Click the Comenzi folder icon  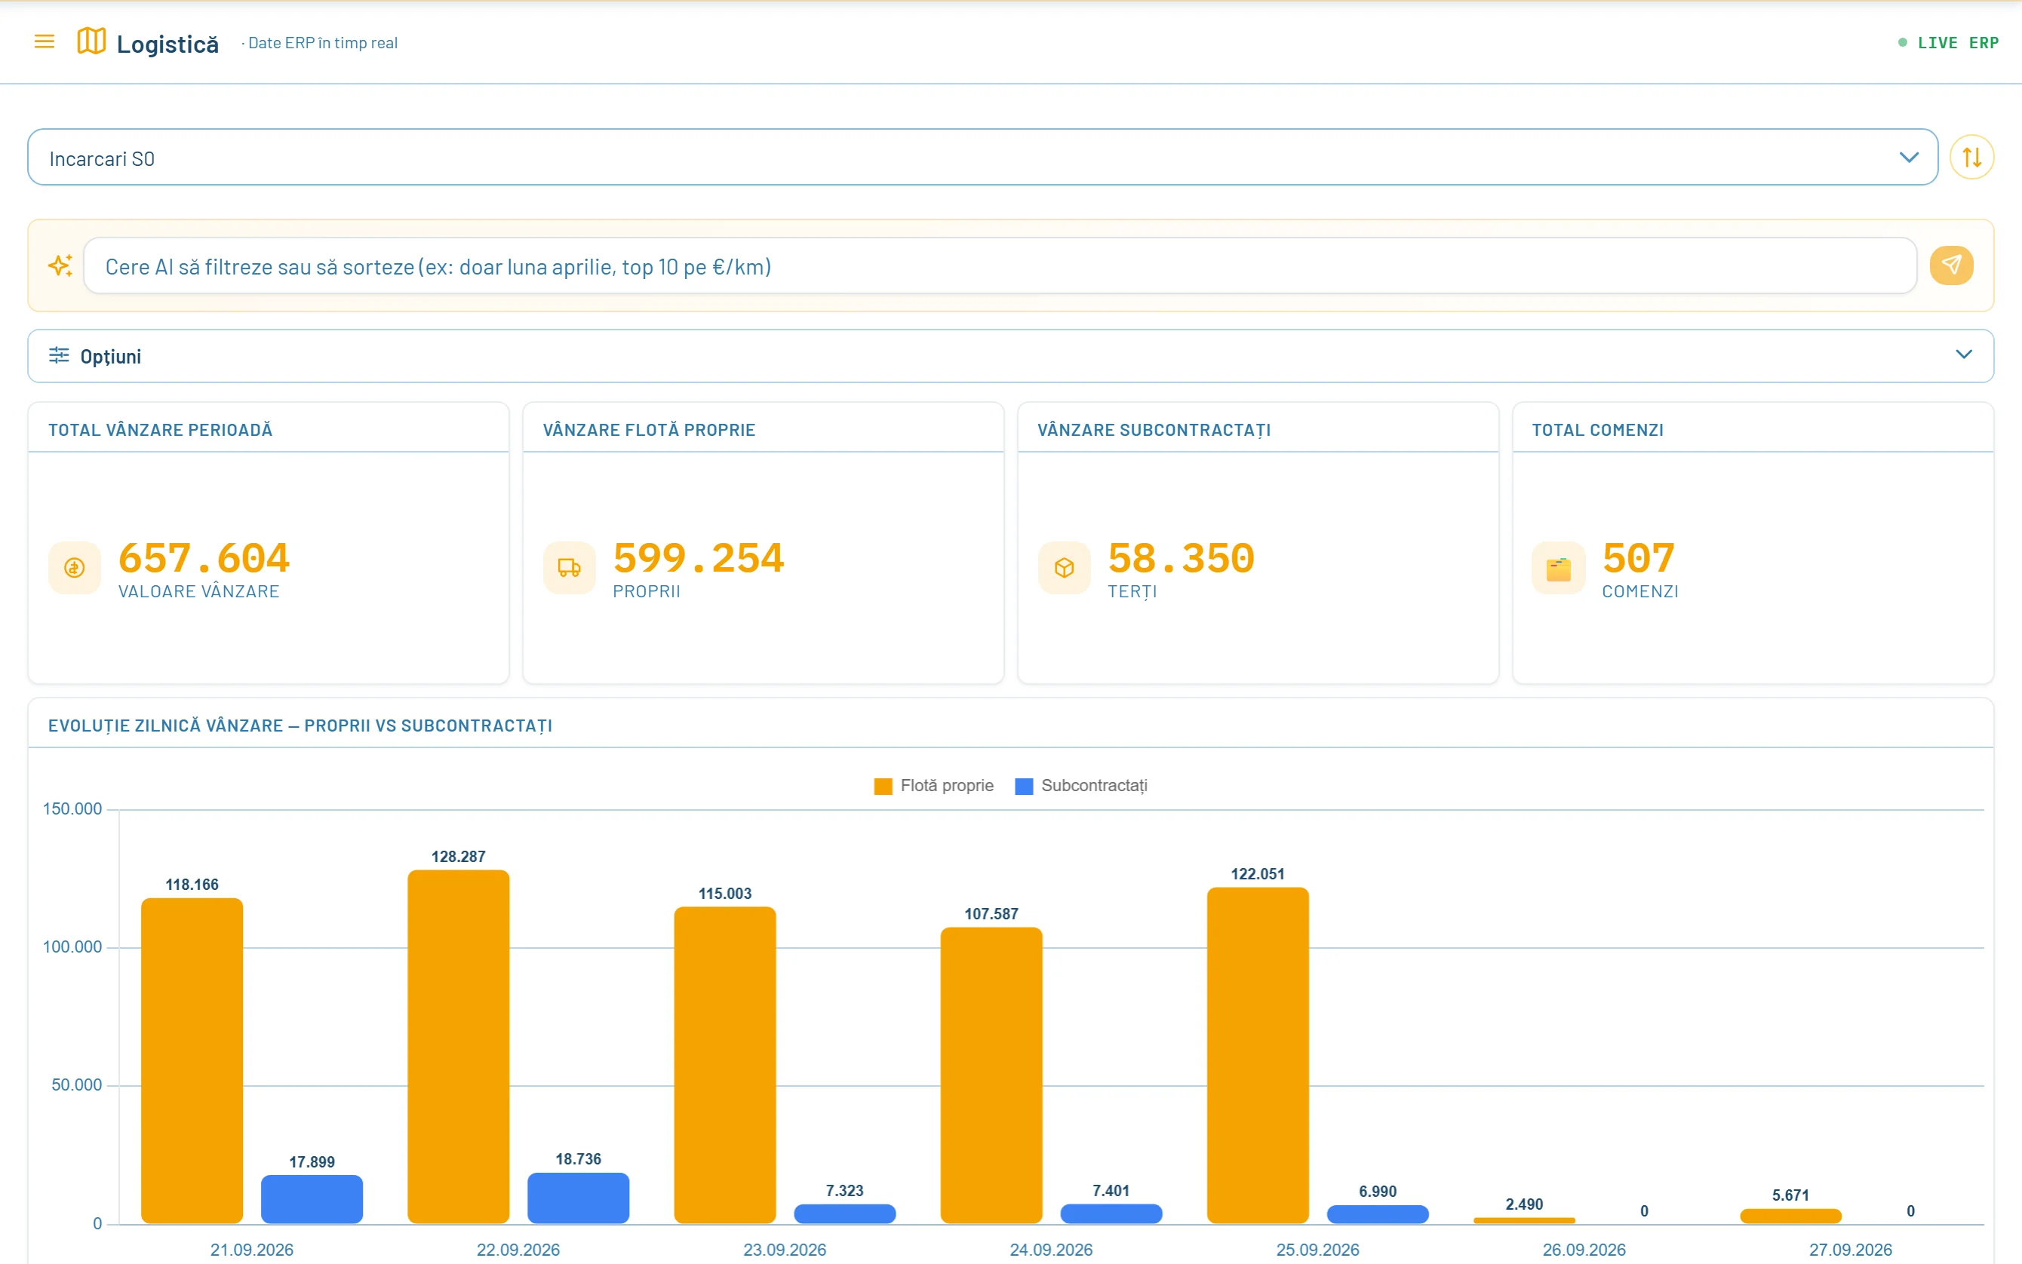(1559, 568)
